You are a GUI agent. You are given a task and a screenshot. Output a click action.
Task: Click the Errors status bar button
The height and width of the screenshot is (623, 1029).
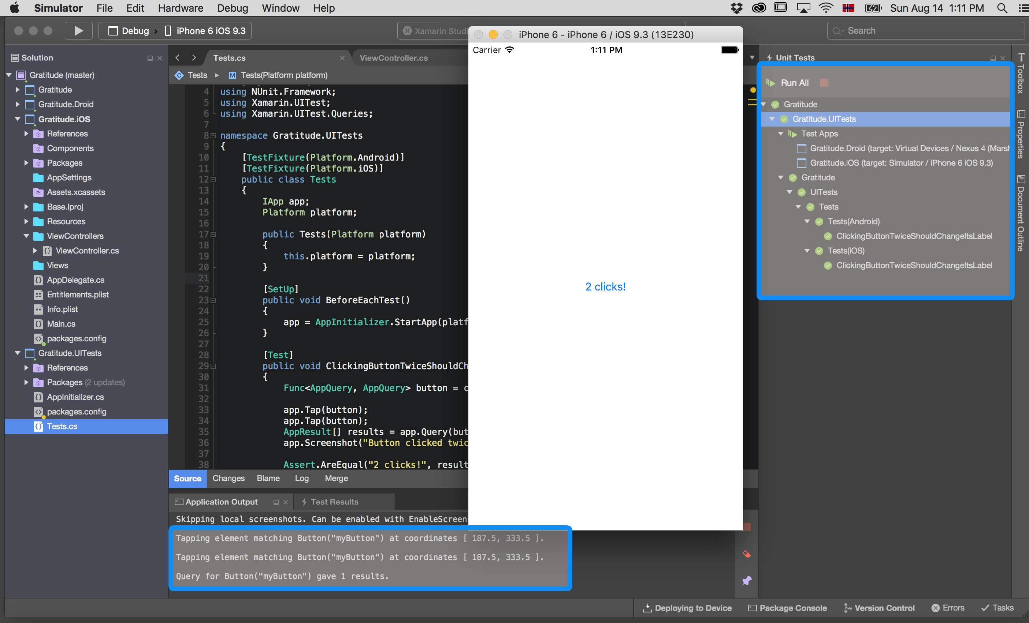[x=948, y=608]
